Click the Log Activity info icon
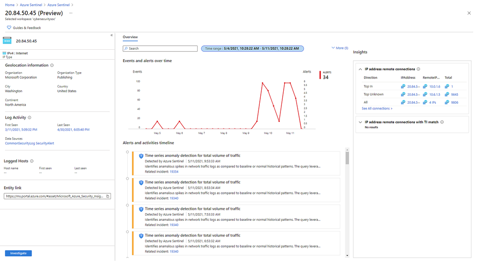The height and width of the screenshot is (261, 478). click(x=30, y=117)
